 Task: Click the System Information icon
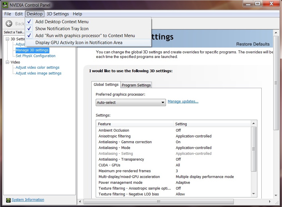point(8,200)
